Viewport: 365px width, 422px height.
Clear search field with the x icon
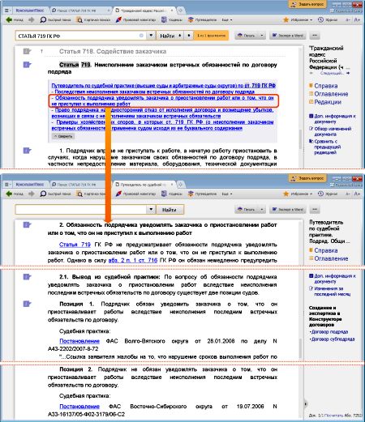(x=141, y=36)
